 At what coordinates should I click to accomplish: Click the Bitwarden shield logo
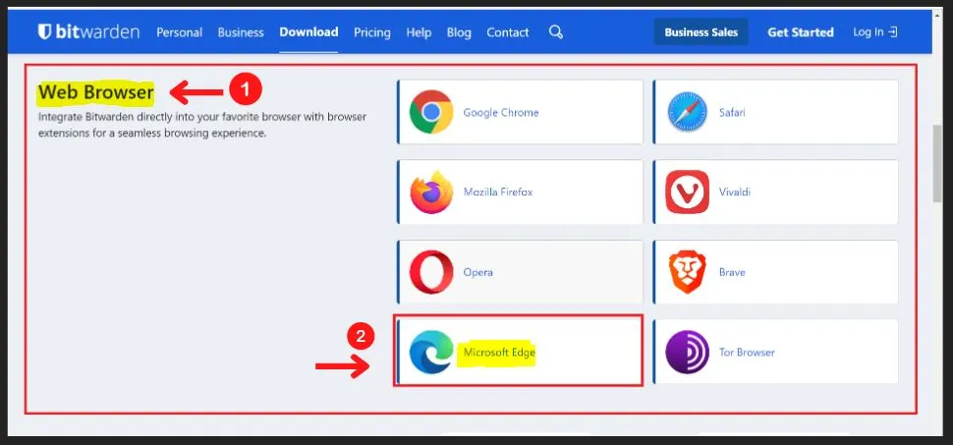44,31
